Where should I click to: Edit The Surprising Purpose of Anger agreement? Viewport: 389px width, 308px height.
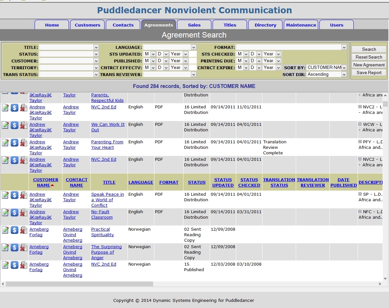[x=5, y=247]
